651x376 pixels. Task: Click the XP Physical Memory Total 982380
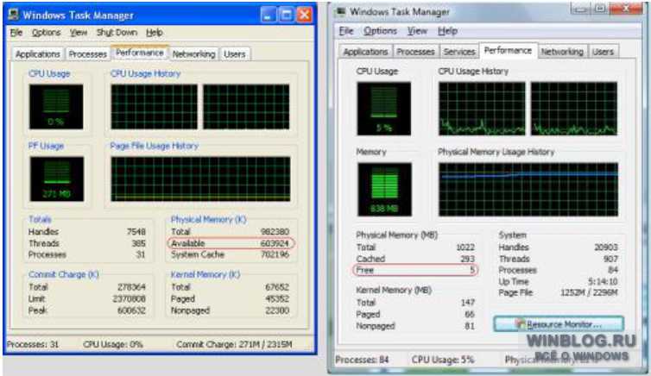[x=275, y=232]
